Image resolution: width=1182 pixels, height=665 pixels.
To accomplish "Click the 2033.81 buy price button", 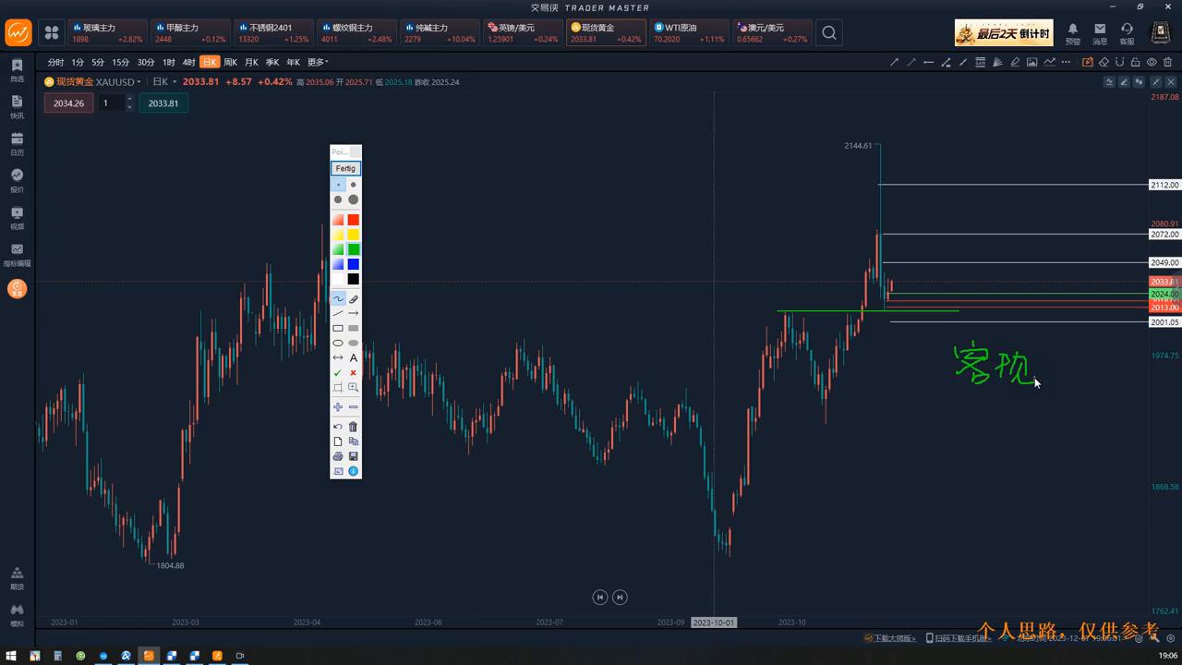I will tap(163, 103).
